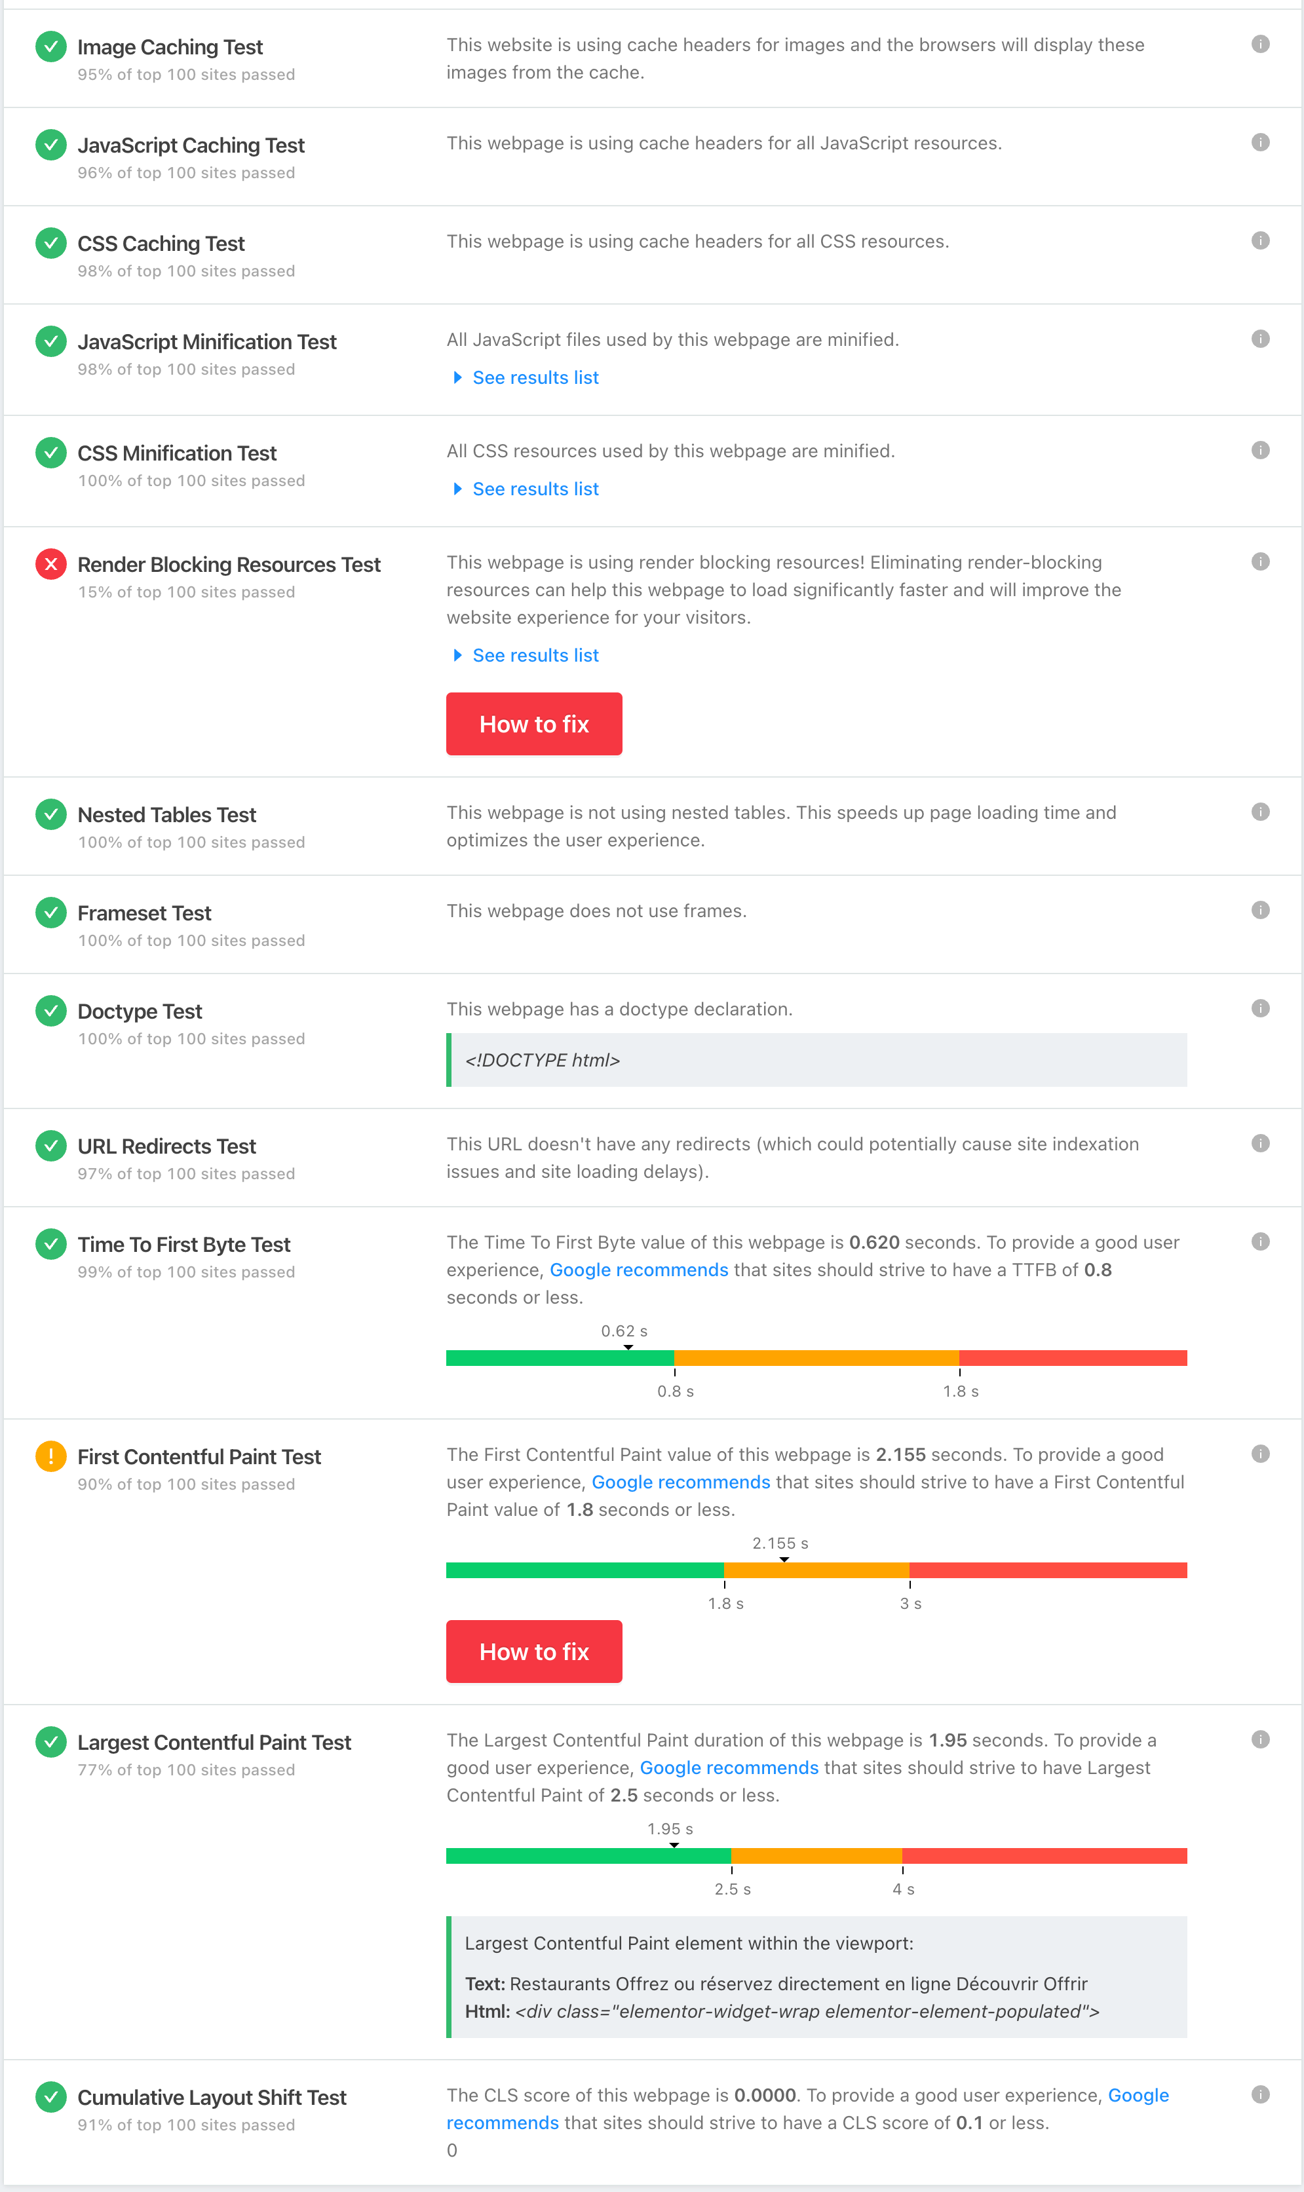Open info icon for Cumulative Layout Shift Test
This screenshot has width=1304, height=2192.
[x=1259, y=2094]
